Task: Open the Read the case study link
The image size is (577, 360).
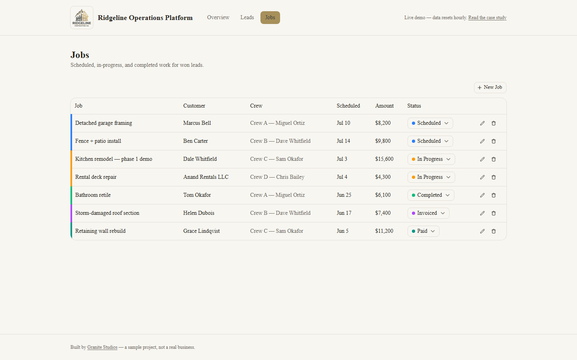Action: point(487,18)
